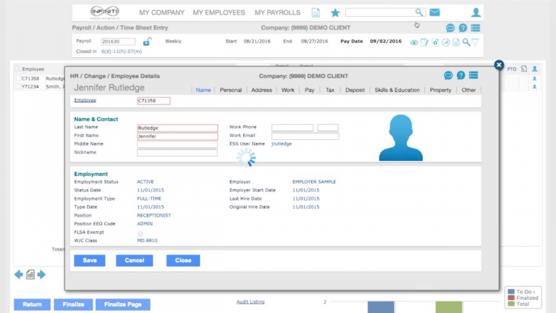Click the edit note icon in payroll toolbar
The width and height of the screenshot is (556, 313).
click(424, 43)
